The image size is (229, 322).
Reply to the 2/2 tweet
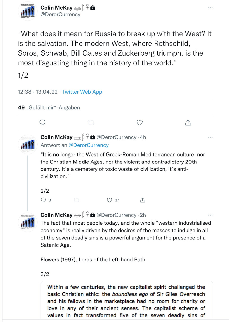click(43, 200)
